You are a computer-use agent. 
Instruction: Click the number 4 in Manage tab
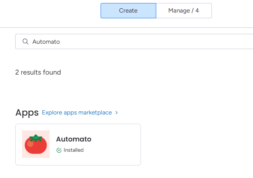[197, 11]
